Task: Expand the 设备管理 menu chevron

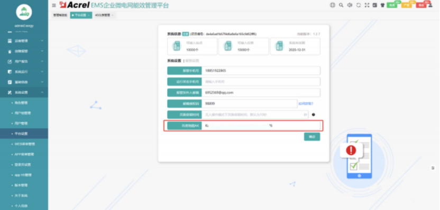Action: (x=42, y=41)
